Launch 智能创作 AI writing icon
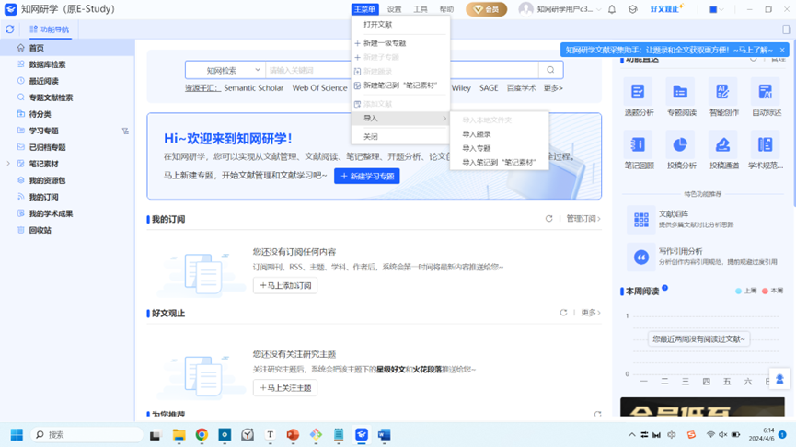The width and height of the screenshot is (796, 447). (723, 92)
